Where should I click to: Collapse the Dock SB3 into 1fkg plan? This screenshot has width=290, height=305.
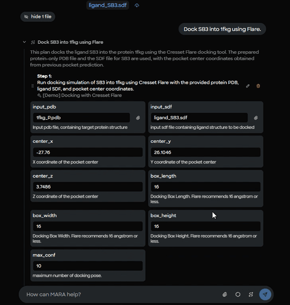(x=24, y=42)
